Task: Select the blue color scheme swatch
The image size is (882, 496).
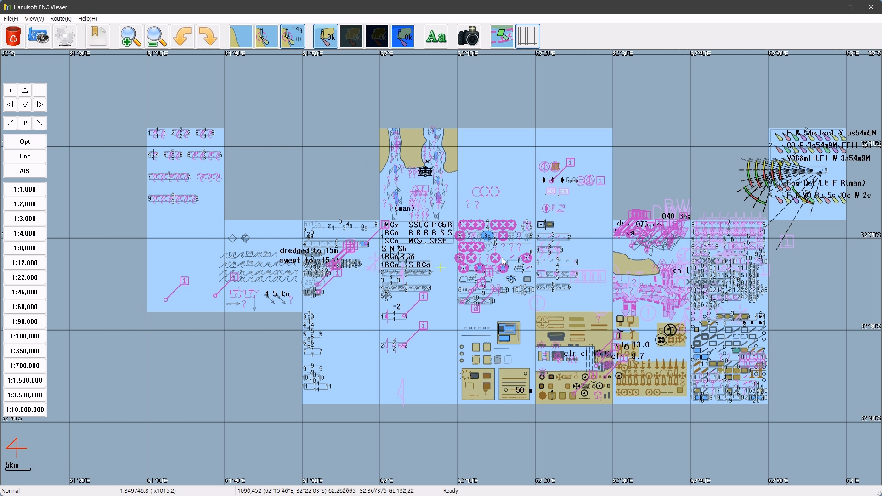Action: pyautogui.click(x=403, y=36)
